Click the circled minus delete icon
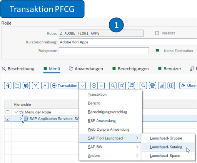This screenshot has height=163, width=197. [x=94, y=85]
